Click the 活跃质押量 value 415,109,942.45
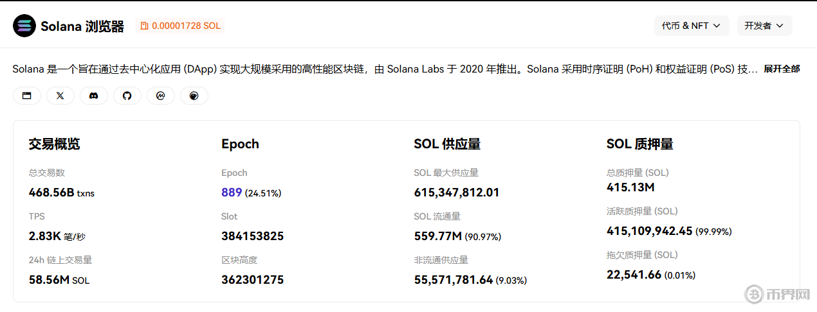Screen dimensions: 817x312 coord(649,231)
